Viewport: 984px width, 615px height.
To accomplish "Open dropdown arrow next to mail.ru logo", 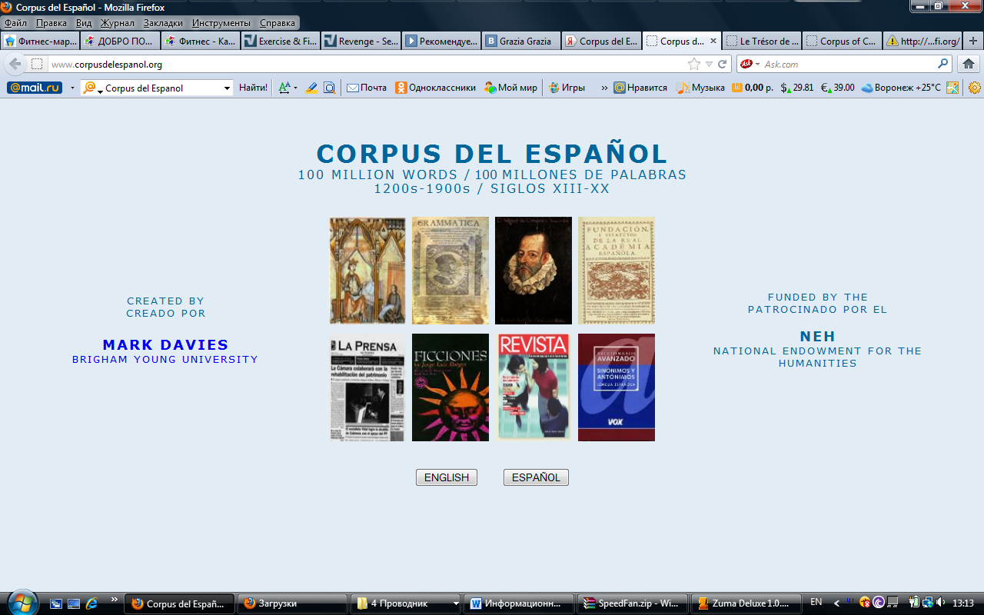I will (72, 88).
